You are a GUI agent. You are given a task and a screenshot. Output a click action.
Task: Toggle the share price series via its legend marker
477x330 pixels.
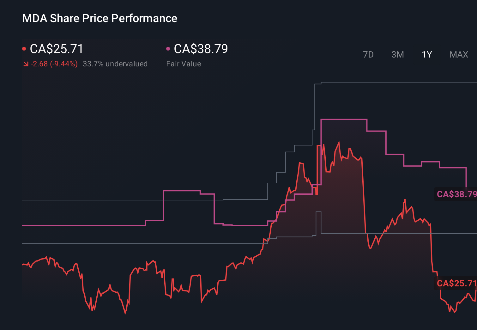tap(24, 48)
